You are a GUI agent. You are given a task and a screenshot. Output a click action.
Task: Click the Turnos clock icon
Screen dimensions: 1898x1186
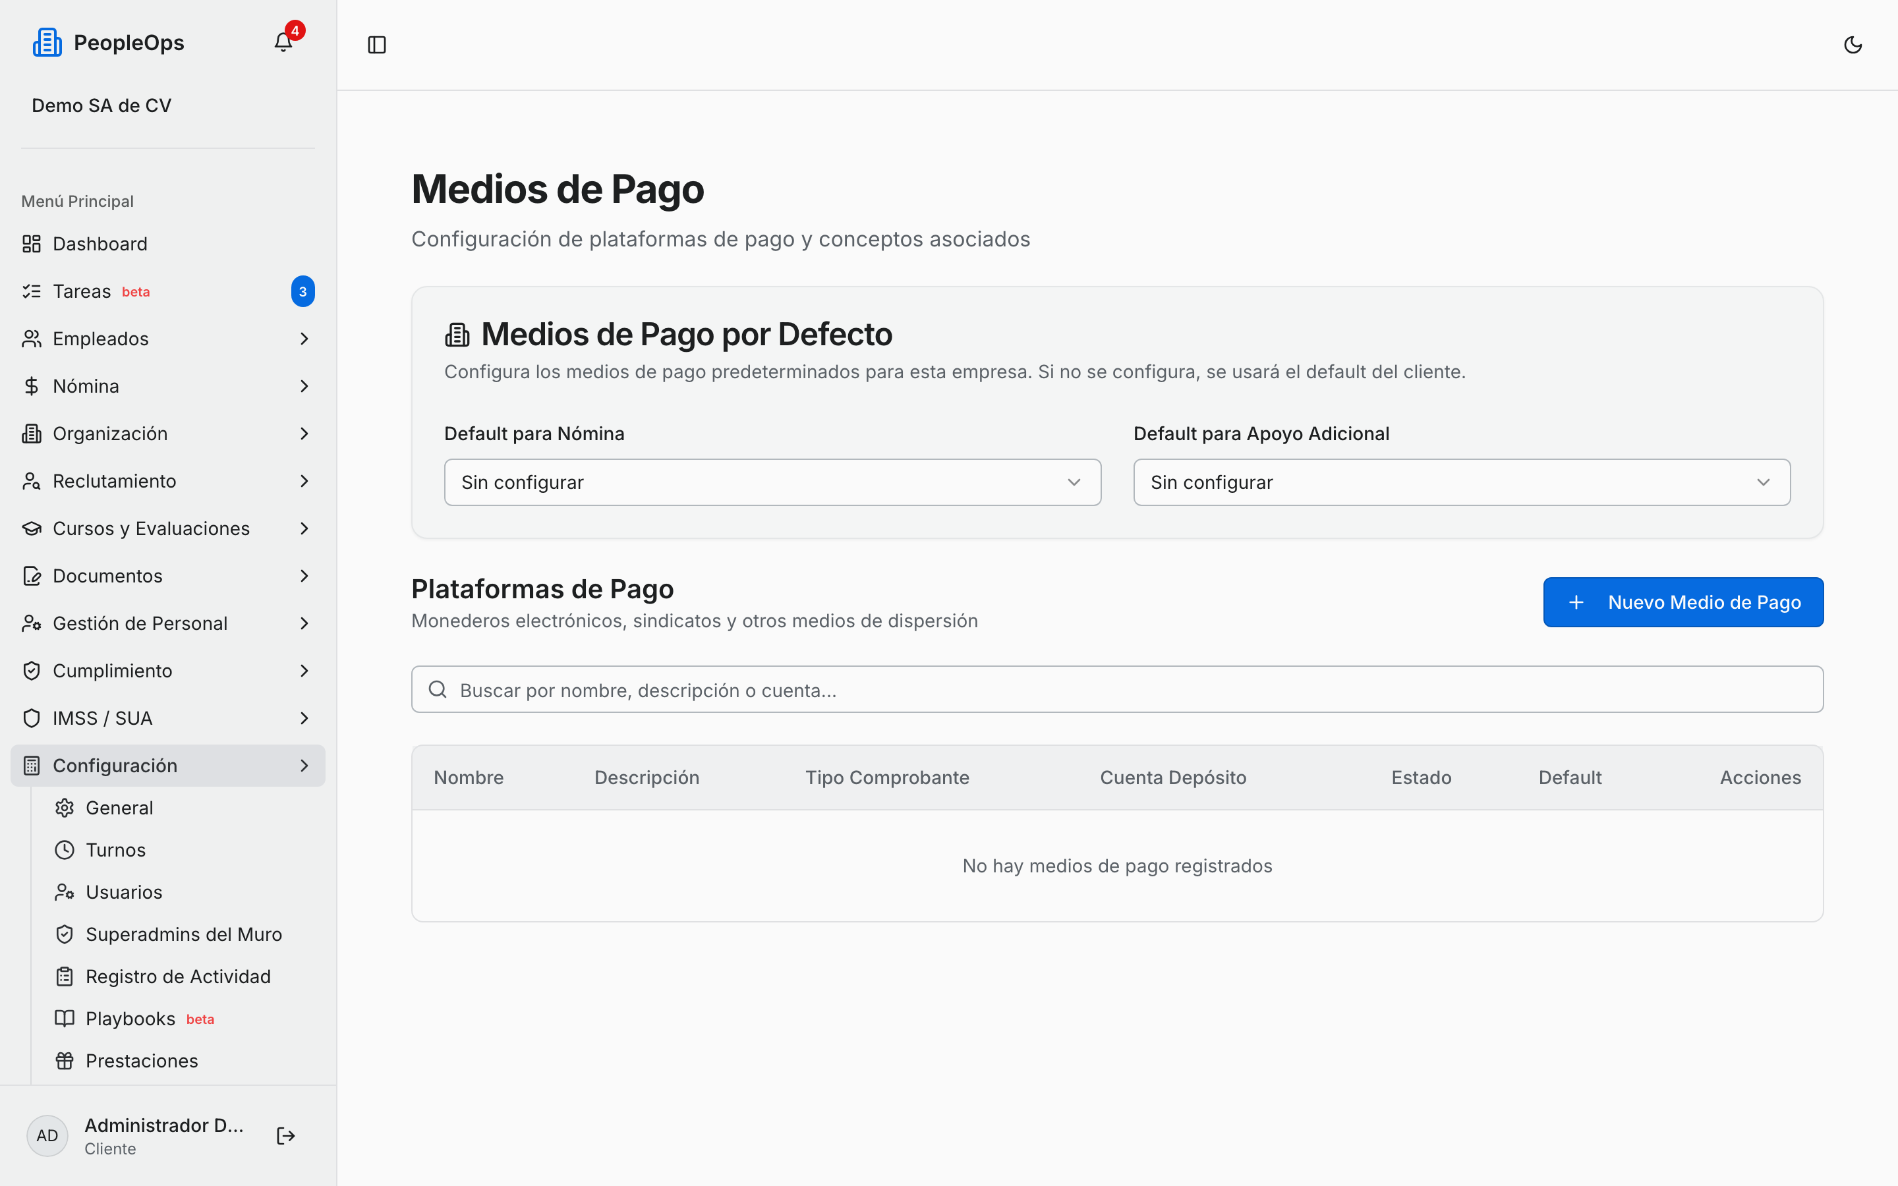click(x=65, y=850)
